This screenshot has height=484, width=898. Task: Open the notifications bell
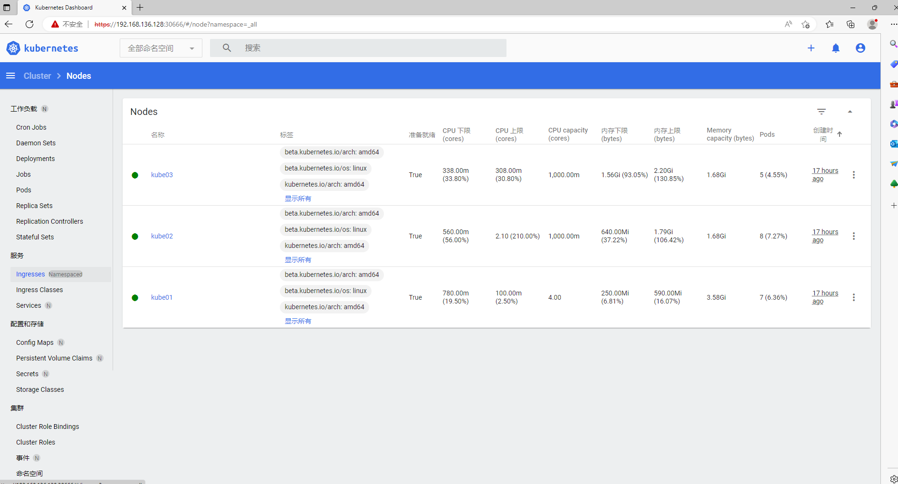coord(836,48)
